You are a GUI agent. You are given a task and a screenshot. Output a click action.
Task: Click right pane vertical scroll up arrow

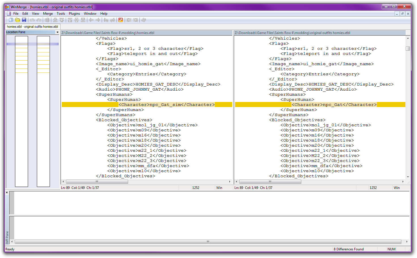[x=408, y=38]
